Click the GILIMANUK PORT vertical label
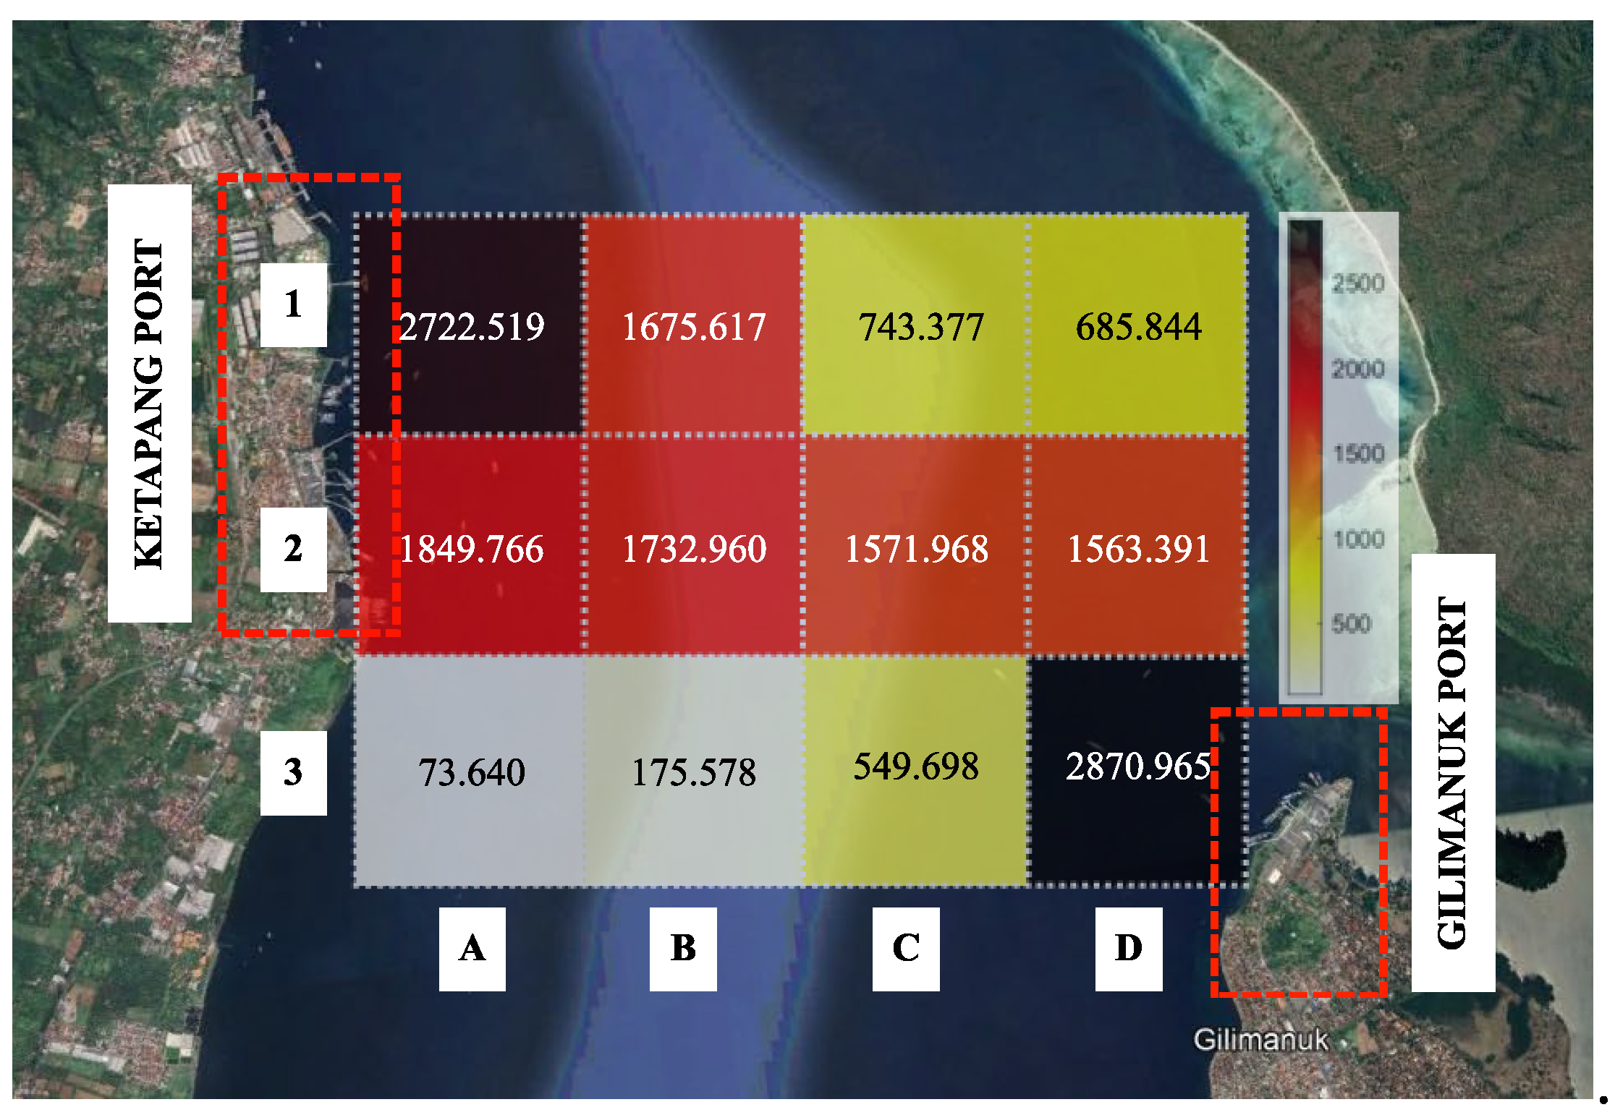Viewport: 1615px width, 1115px height. 1452,772
